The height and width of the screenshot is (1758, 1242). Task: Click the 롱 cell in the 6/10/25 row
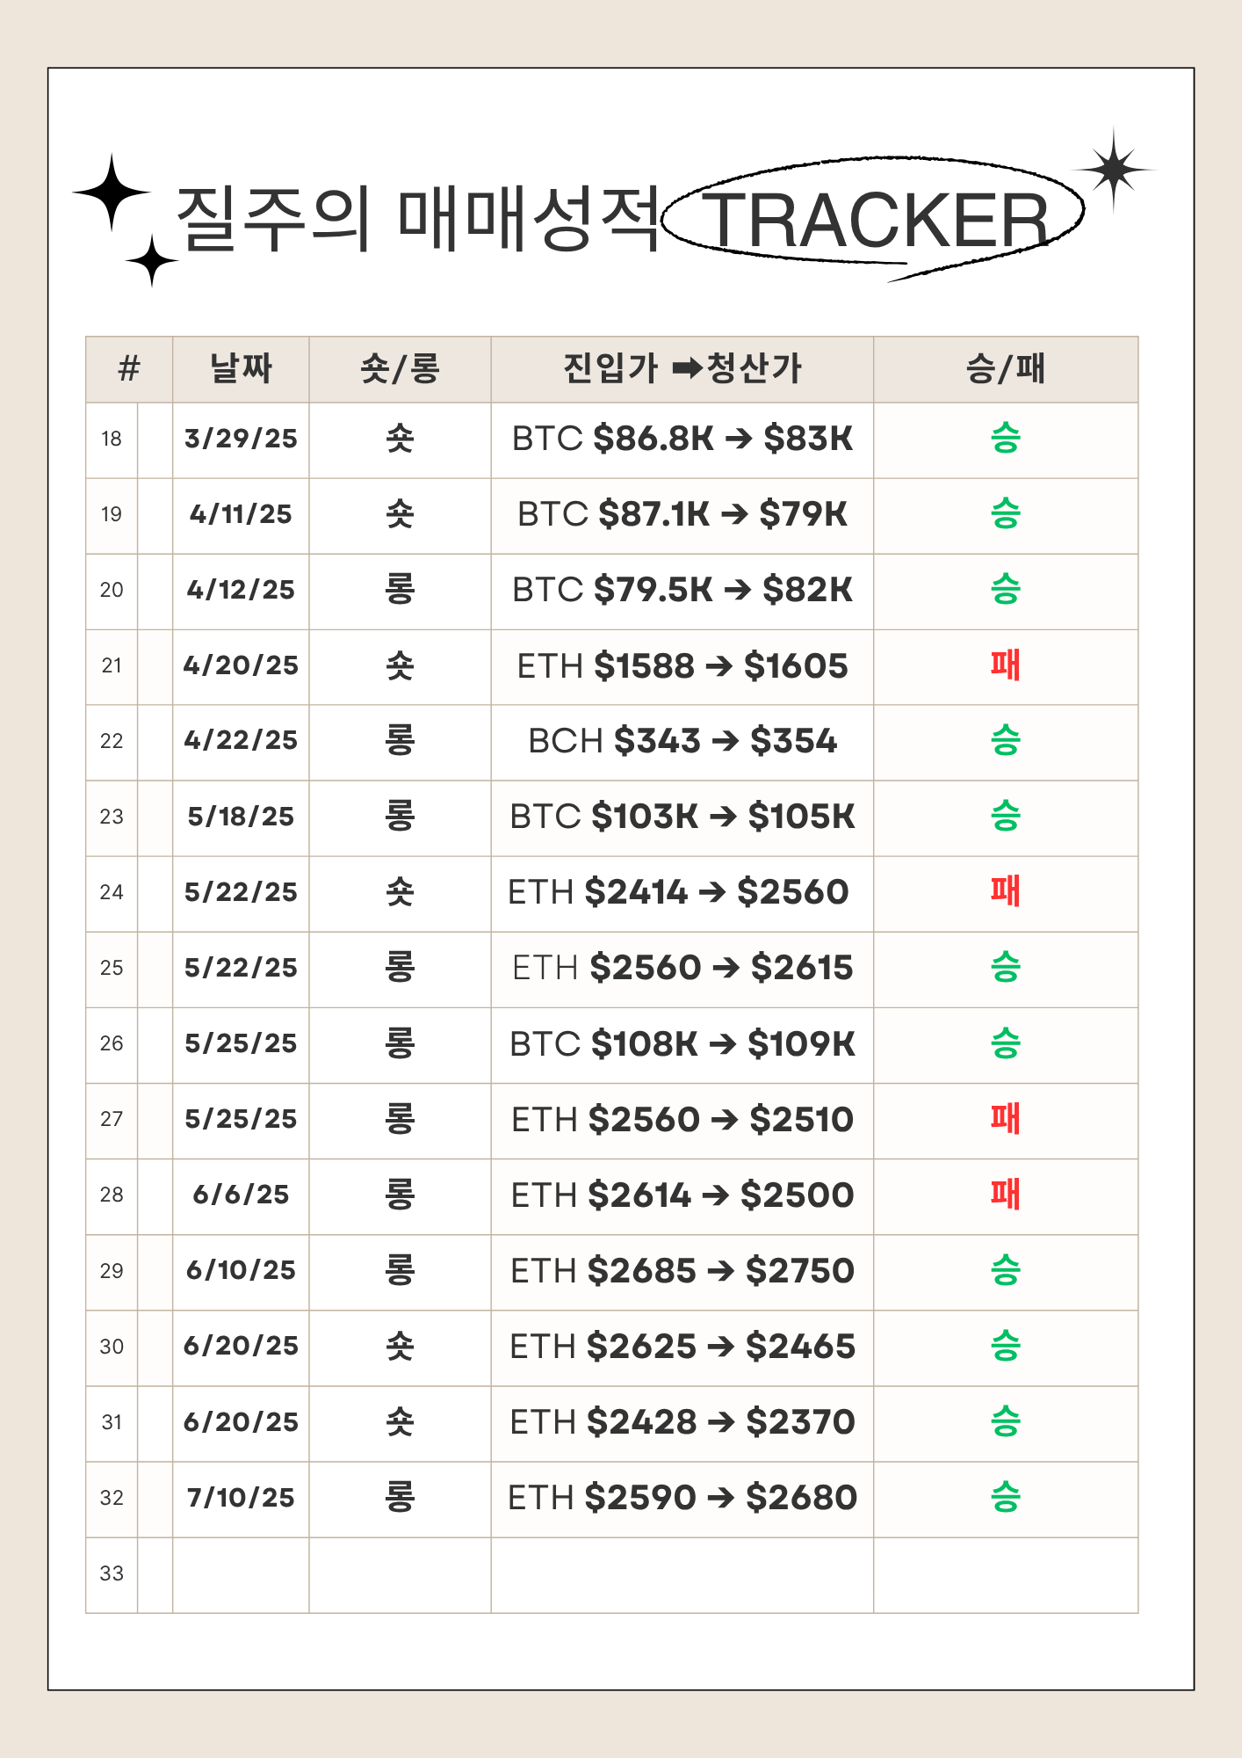click(400, 1273)
